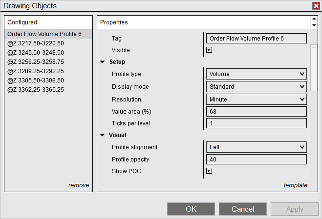The image size is (322, 219).
Task: Disable the Show POC checkbox
Action: coord(209,171)
